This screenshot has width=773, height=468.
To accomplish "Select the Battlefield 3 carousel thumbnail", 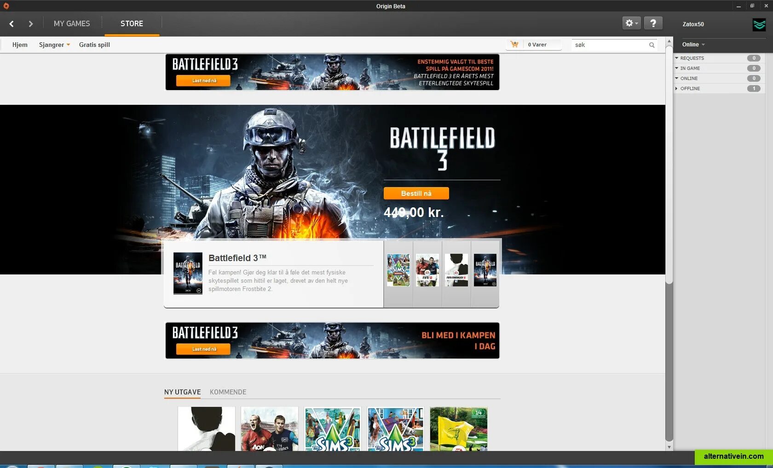I will 485,270.
